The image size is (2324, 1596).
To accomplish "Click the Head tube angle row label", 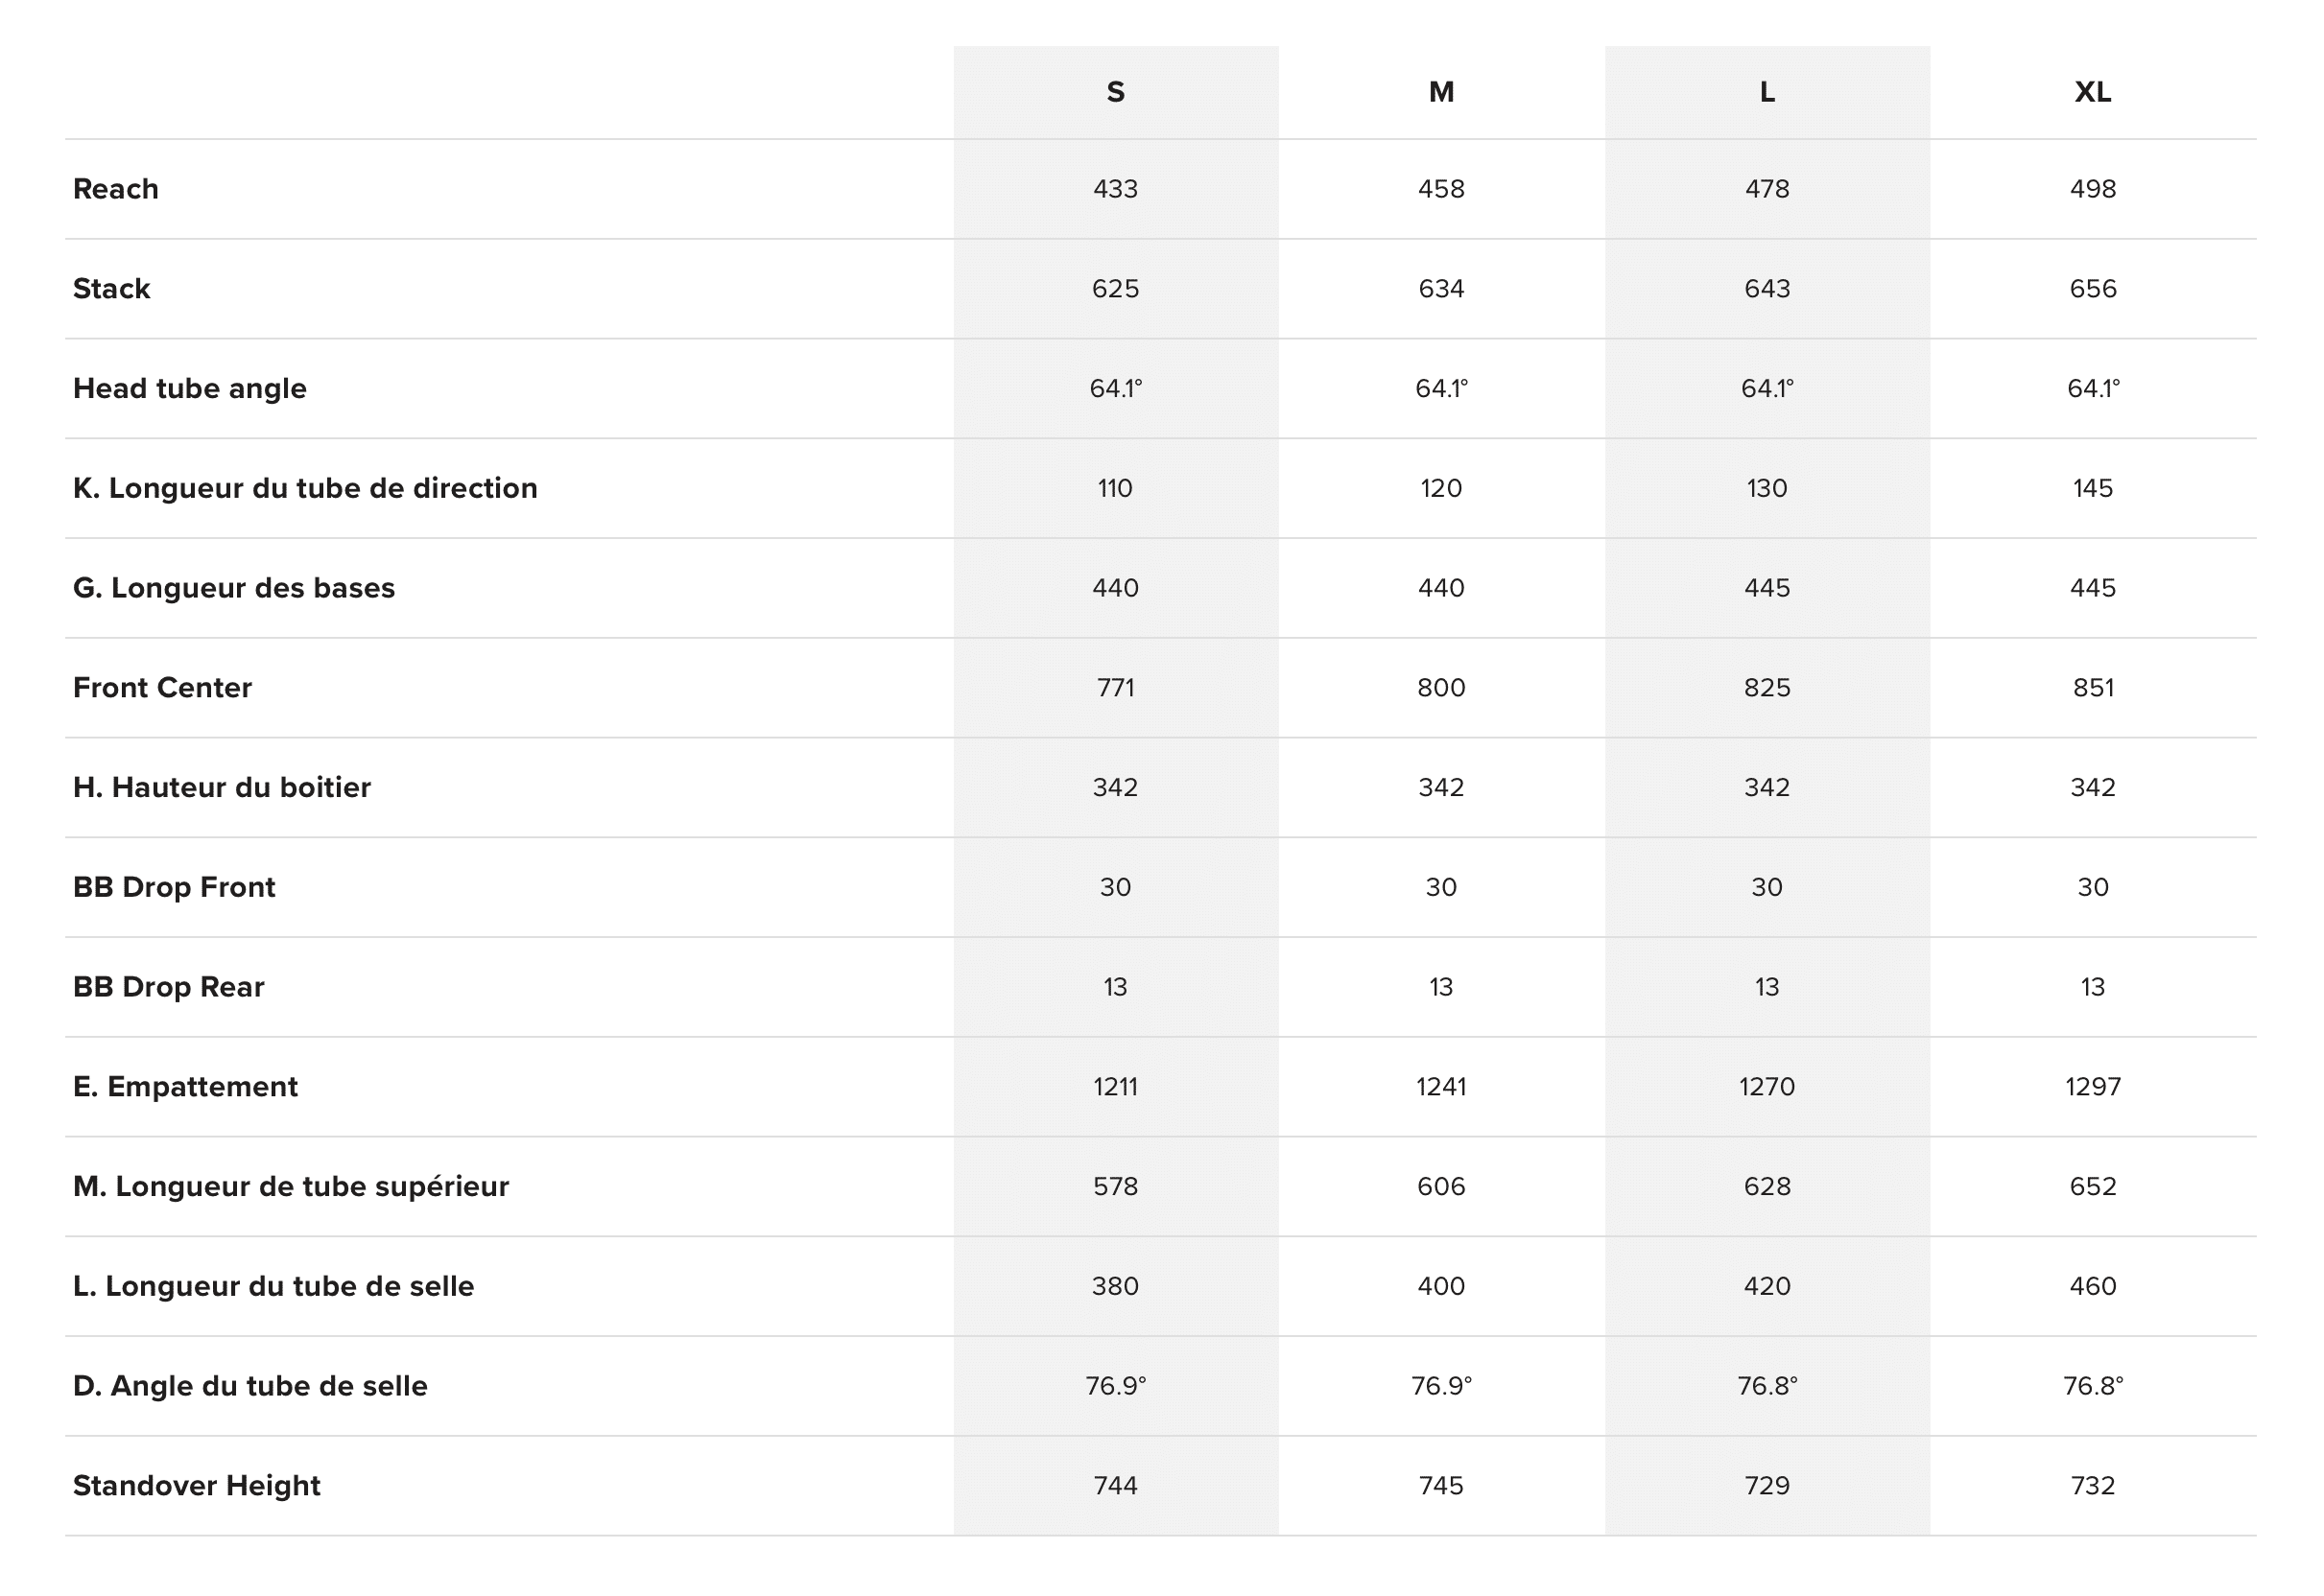I will coord(190,388).
